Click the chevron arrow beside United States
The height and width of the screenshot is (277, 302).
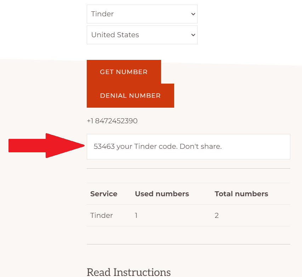(193, 35)
